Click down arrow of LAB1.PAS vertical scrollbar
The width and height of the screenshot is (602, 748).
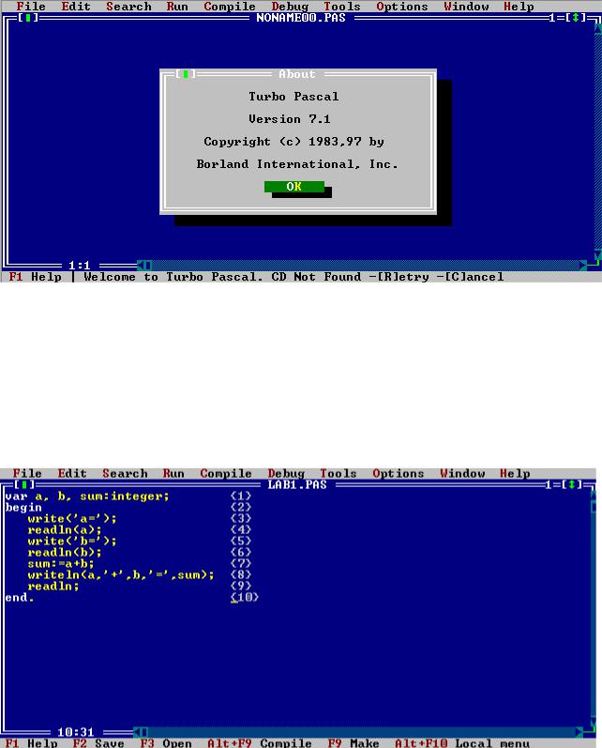(594, 721)
